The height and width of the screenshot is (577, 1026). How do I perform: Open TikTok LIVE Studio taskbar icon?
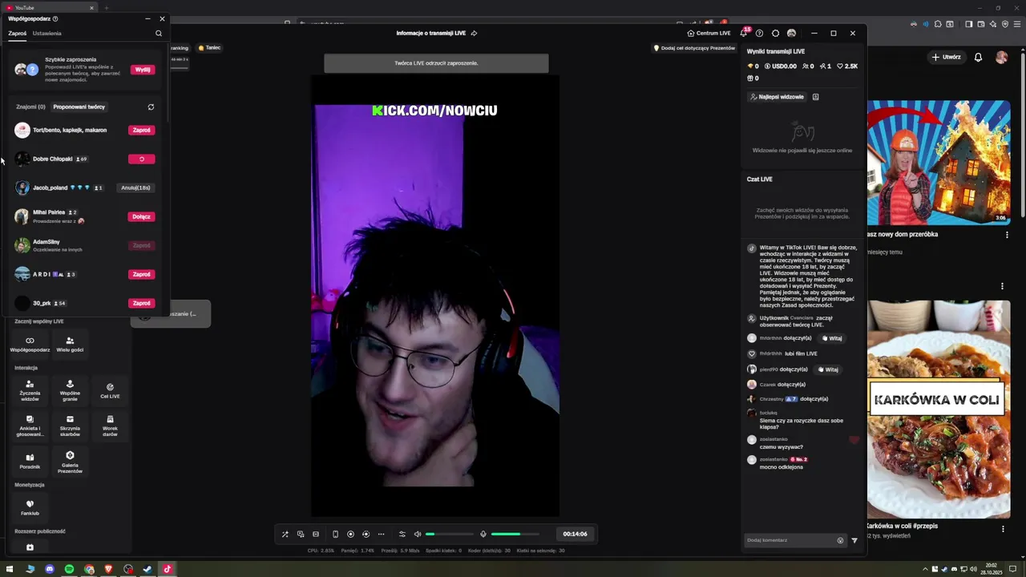tap(168, 569)
